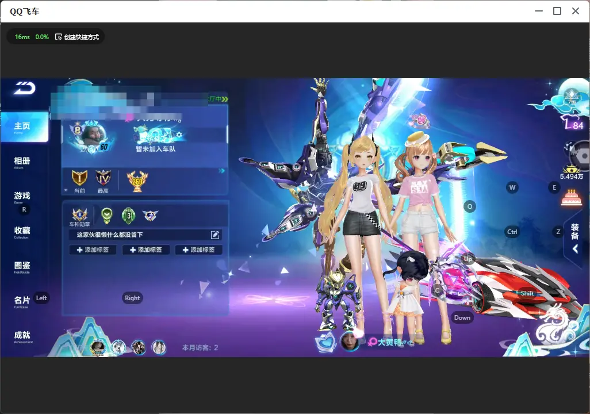Image resolution: width=590 pixels, height=414 pixels.
Task: Click the Down key overlay button
Action: point(462,317)
